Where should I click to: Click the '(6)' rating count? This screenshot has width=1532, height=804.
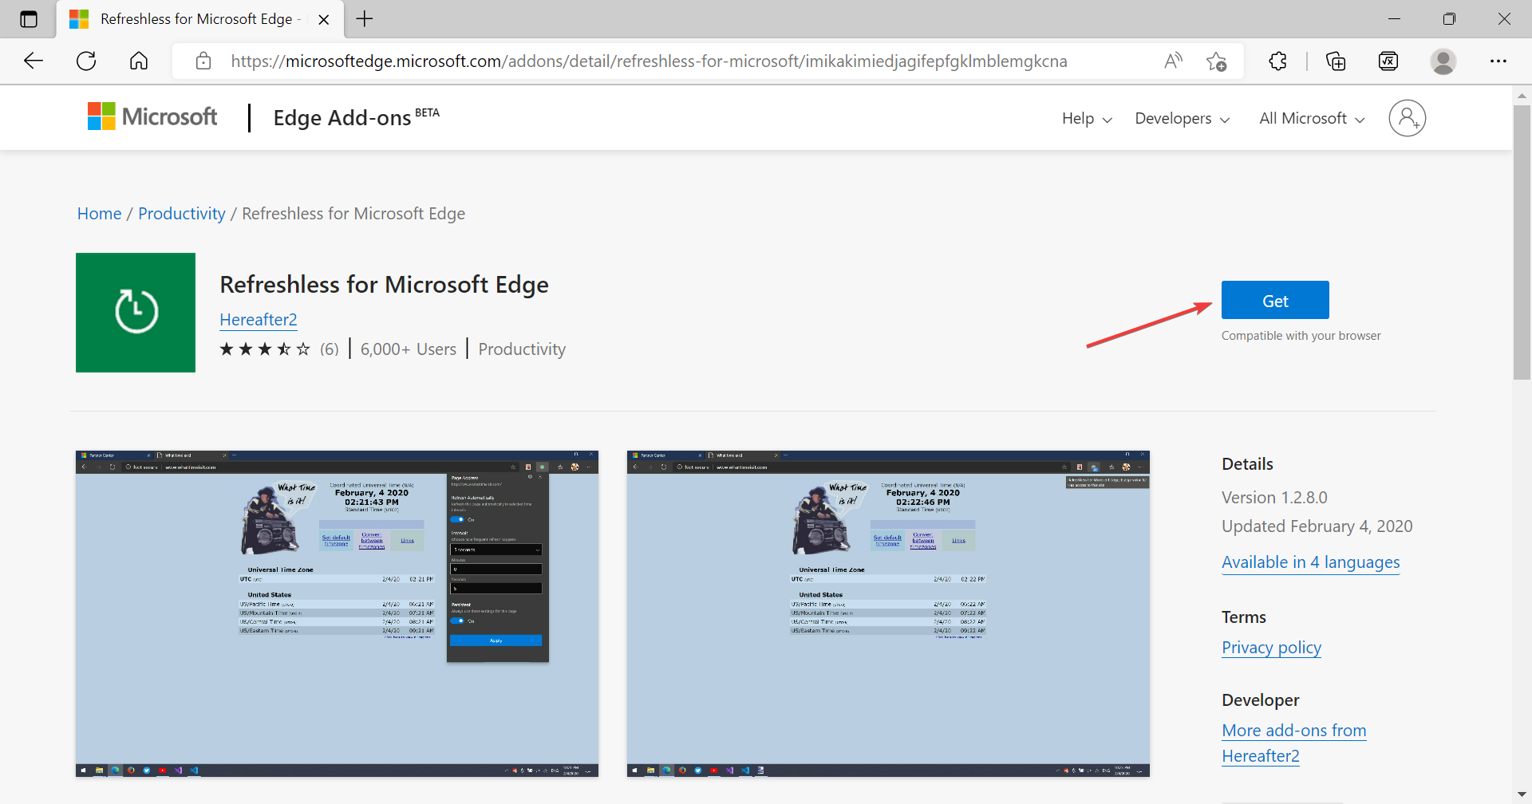click(x=330, y=349)
